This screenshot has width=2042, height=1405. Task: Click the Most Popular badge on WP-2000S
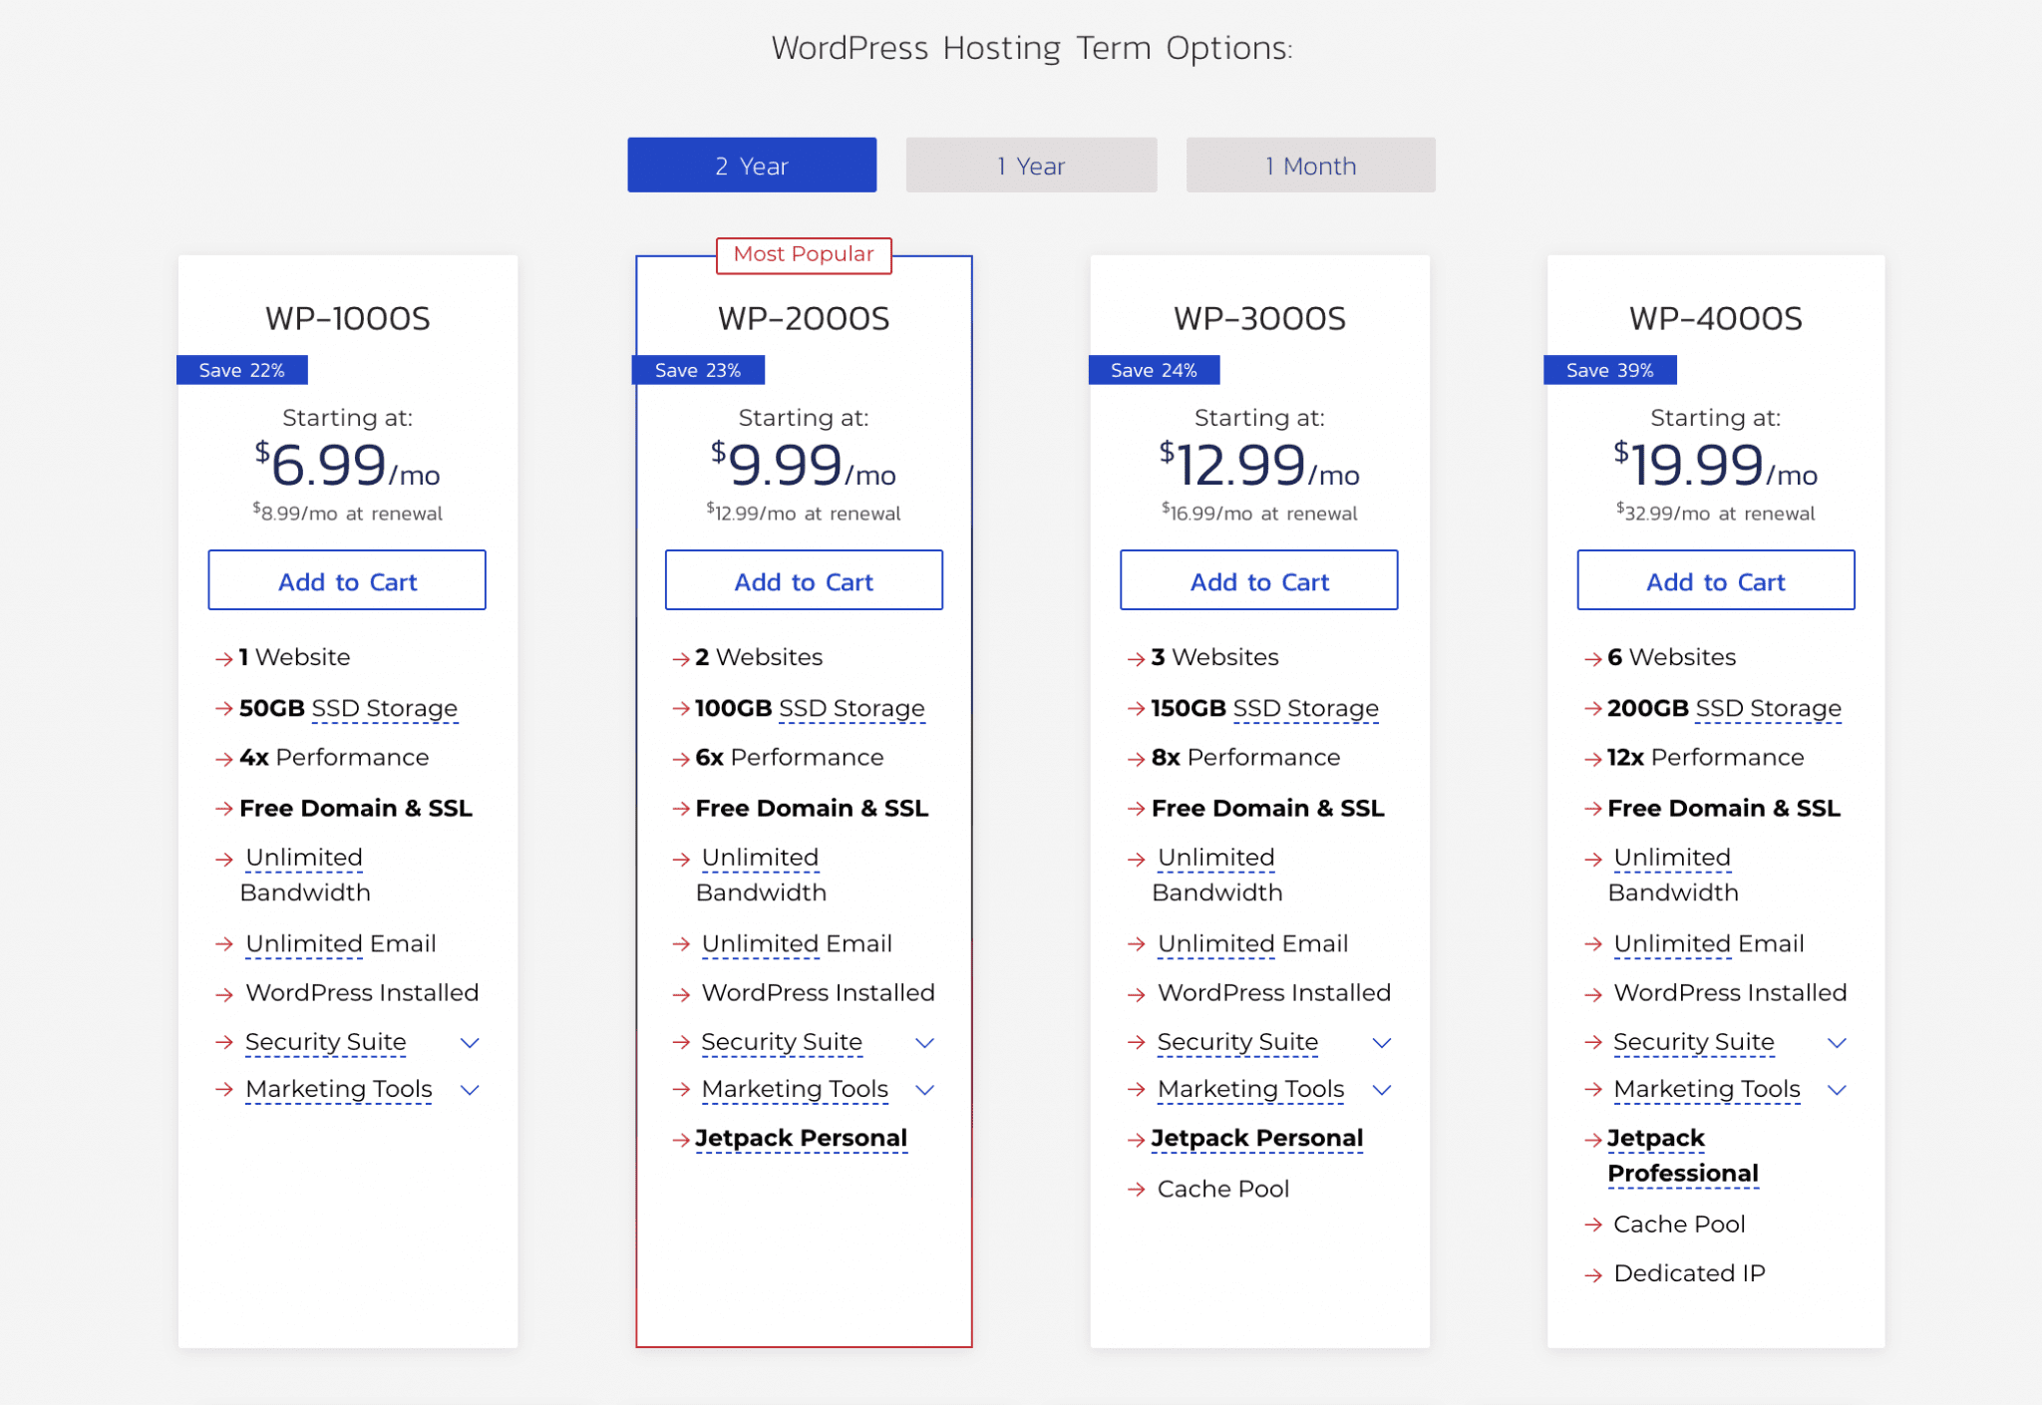[803, 255]
